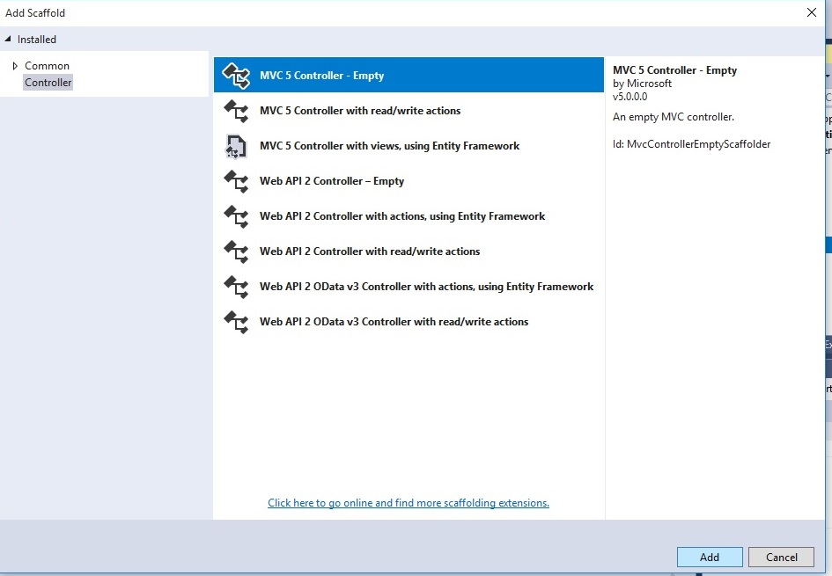This screenshot has height=576, width=832.
Task: Click the Add button
Action: (x=710, y=557)
